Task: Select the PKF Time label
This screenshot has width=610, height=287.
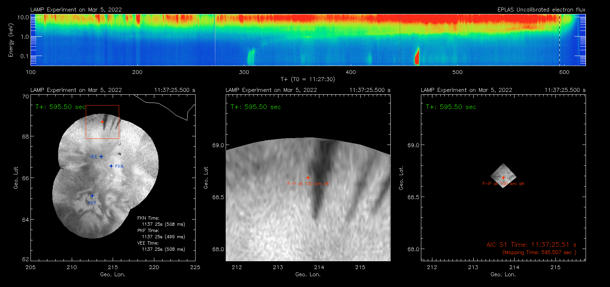Action: (x=148, y=231)
